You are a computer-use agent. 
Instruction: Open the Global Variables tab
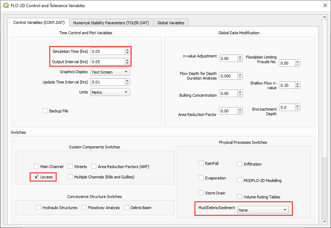pyautogui.click(x=170, y=22)
